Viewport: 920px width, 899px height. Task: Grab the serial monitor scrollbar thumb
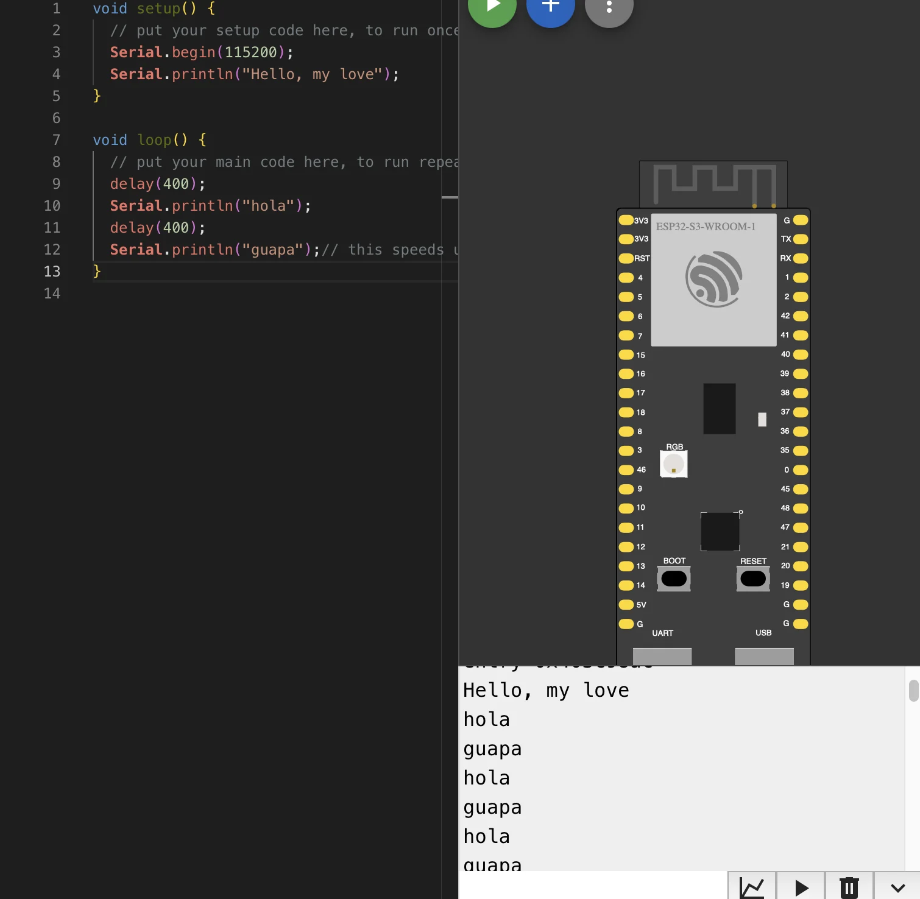(x=913, y=691)
